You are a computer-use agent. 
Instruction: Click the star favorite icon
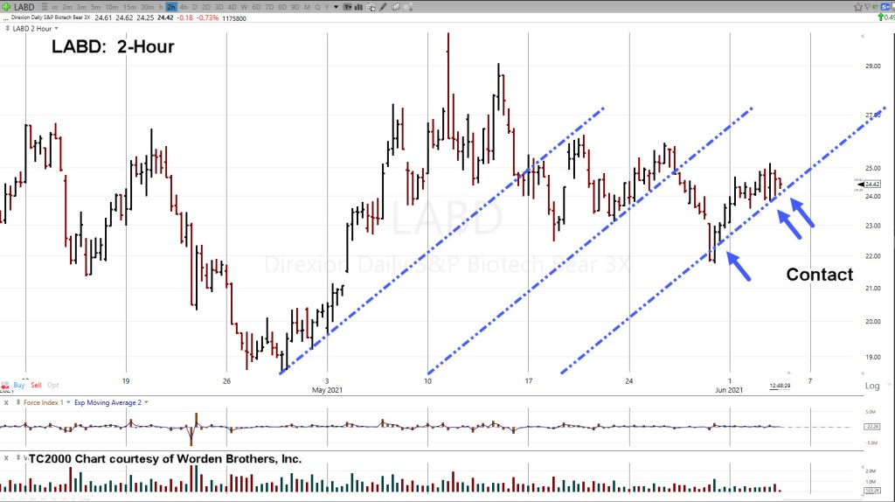(x=858, y=7)
